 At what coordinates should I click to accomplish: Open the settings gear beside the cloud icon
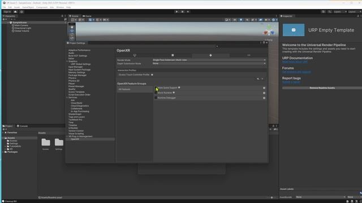coord(21,12)
